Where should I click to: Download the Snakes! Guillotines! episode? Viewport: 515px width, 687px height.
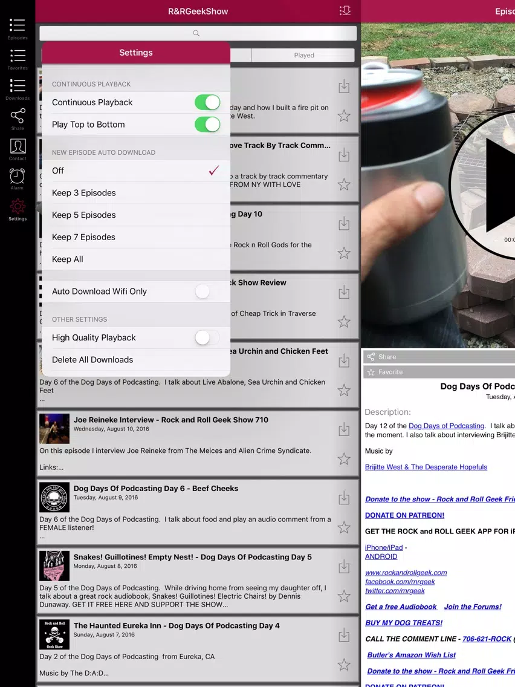(x=344, y=567)
